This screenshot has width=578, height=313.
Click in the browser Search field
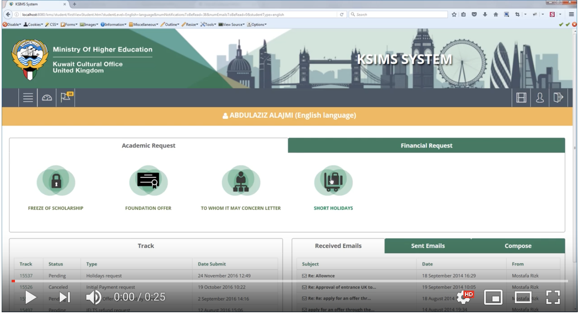pos(397,15)
